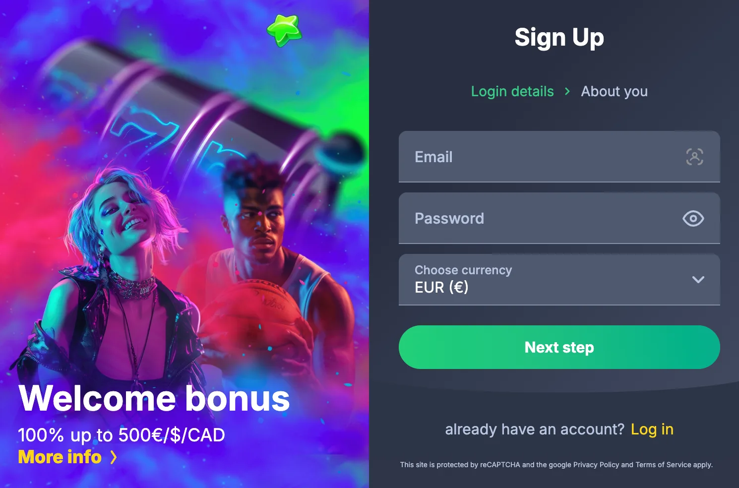
Task: Click the 100% up to 500€/$/CAD text
Action: [122, 435]
